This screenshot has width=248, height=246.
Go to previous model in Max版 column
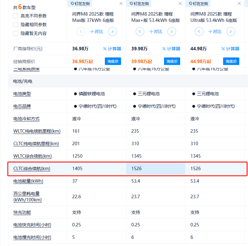click(81, 32)
